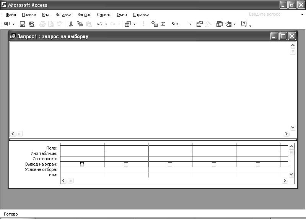Minimize the Запрос1 query window
306x219 pixels.
(x=274, y=36)
